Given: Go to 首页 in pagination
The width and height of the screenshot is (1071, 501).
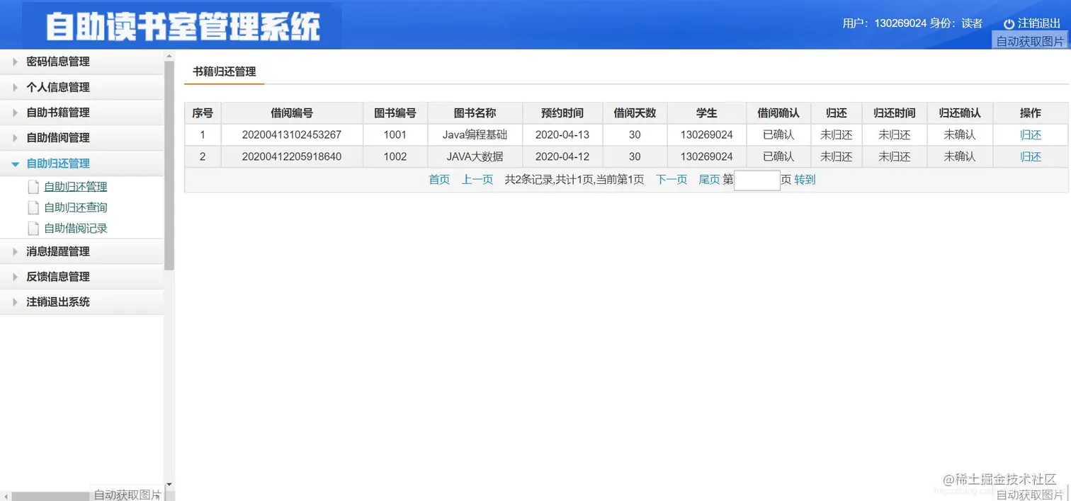Looking at the screenshot, I should tap(438, 180).
